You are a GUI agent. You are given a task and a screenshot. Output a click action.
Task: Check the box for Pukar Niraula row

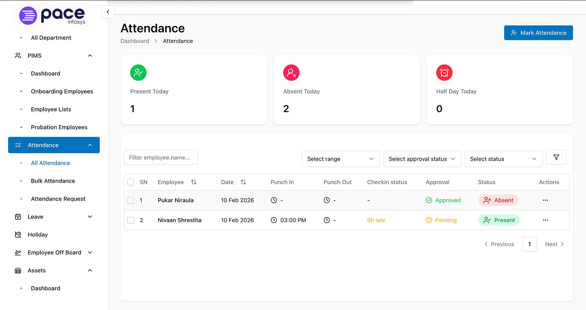point(131,200)
